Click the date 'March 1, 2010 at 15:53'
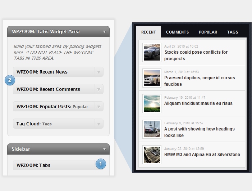Viewport: 252px width, 191px height. click(182, 72)
